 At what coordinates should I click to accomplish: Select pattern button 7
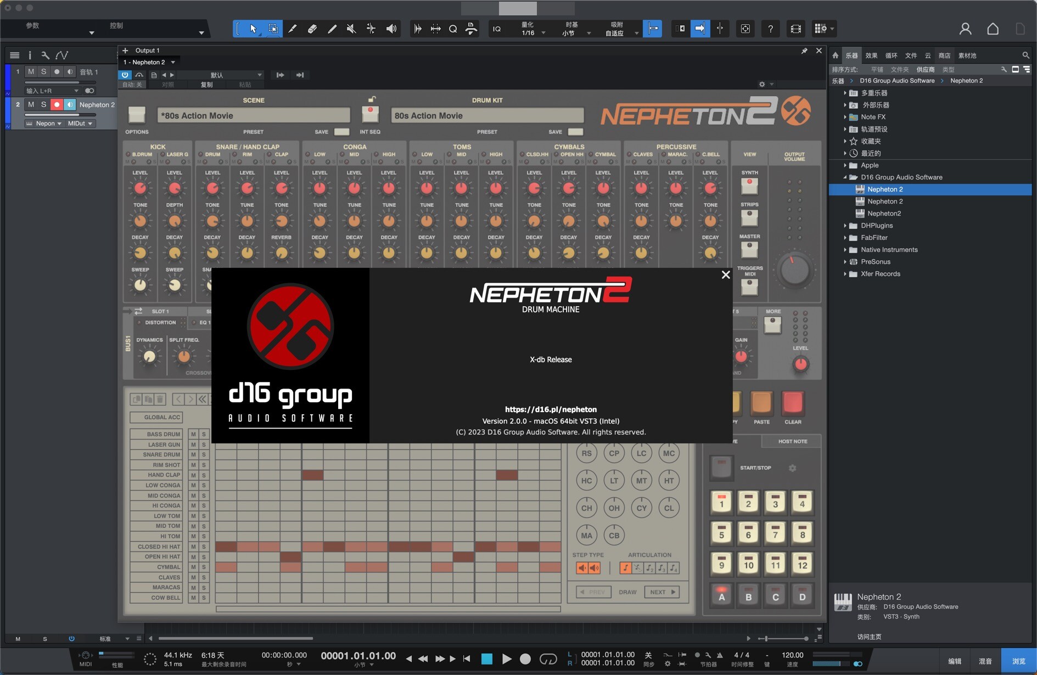coord(775,533)
